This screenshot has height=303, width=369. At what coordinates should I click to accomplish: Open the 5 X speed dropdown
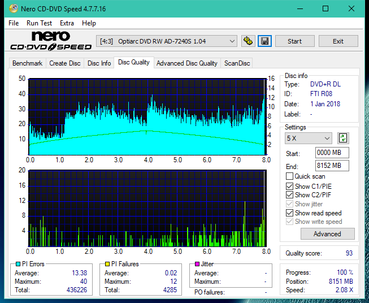309,138
